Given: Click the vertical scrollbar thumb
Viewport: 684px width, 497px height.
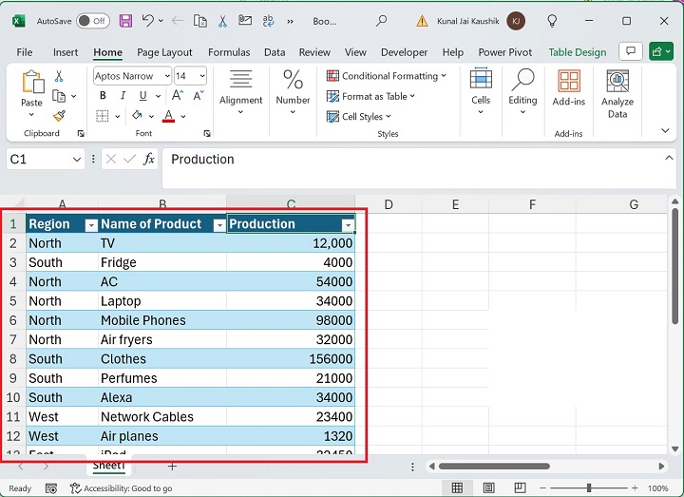Looking at the screenshot, I should tap(675, 266).
